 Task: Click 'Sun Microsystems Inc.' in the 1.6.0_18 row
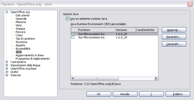tap(92, 37)
